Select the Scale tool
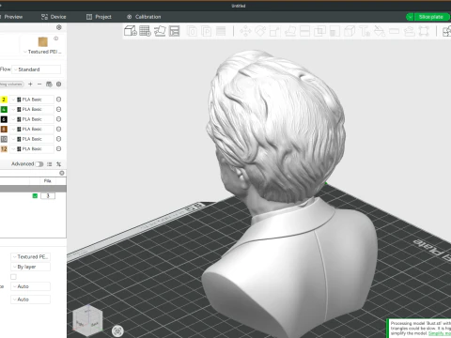 tap(274, 31)
